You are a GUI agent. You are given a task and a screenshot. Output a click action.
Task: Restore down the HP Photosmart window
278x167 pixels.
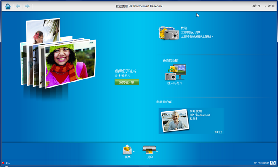269,6
